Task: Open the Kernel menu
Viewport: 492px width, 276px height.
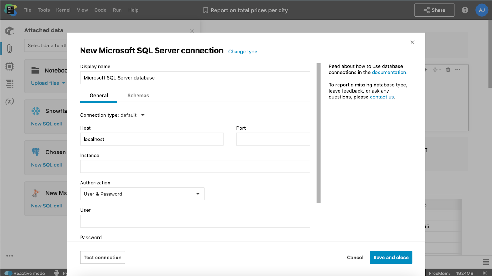Action: tap(63, 10)
